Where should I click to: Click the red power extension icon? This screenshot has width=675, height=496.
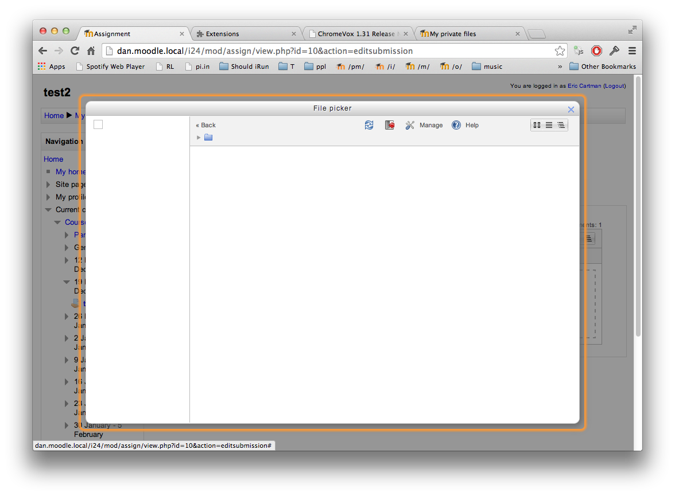(x=597, y=51)
